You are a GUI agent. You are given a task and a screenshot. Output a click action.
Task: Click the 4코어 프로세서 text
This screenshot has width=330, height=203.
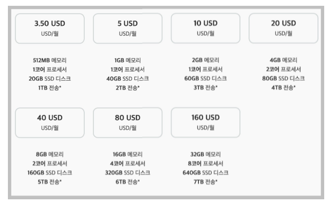coord(128,163)
